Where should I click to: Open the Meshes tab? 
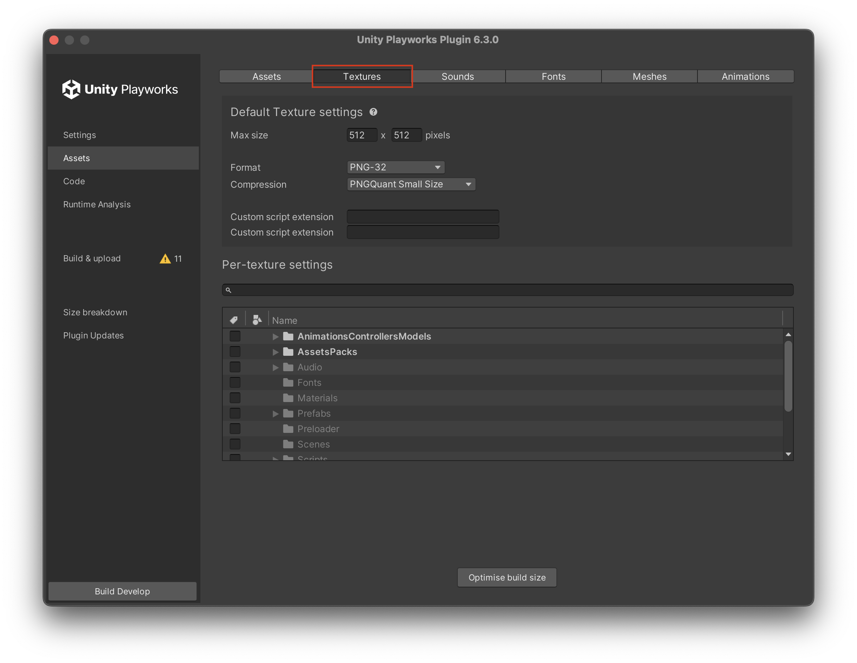coord(650,77)
